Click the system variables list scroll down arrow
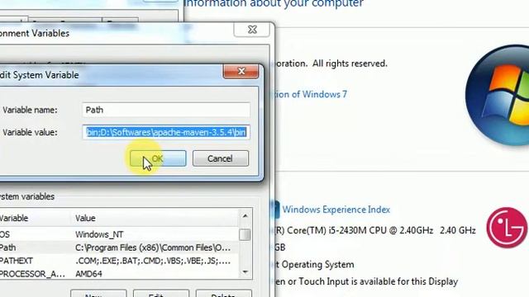Viewport: 529px width, 297px height. pyautogui.click(x=245, y=271)
